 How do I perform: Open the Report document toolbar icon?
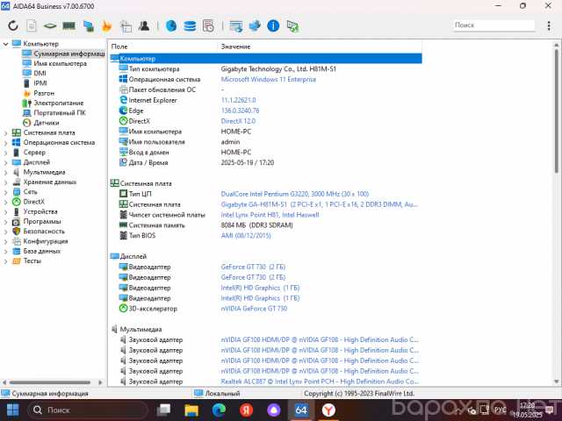coord(32,25)
